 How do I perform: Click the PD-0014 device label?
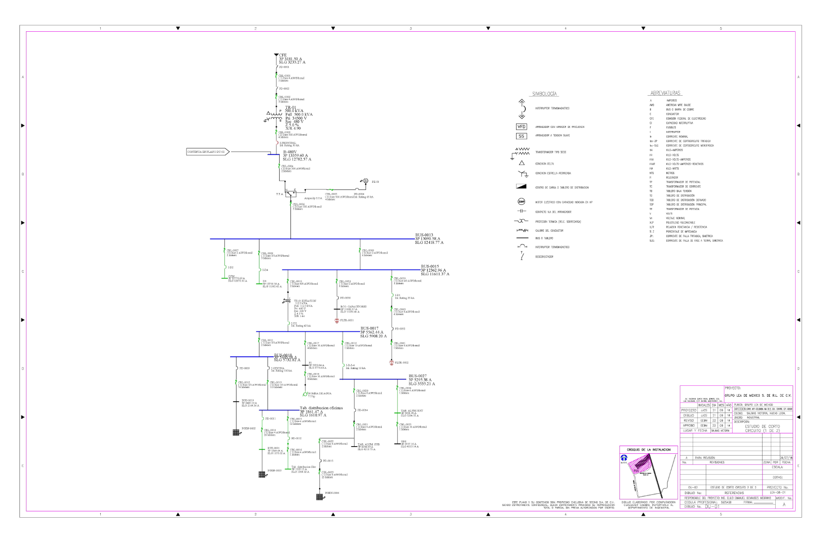point(362,410)
